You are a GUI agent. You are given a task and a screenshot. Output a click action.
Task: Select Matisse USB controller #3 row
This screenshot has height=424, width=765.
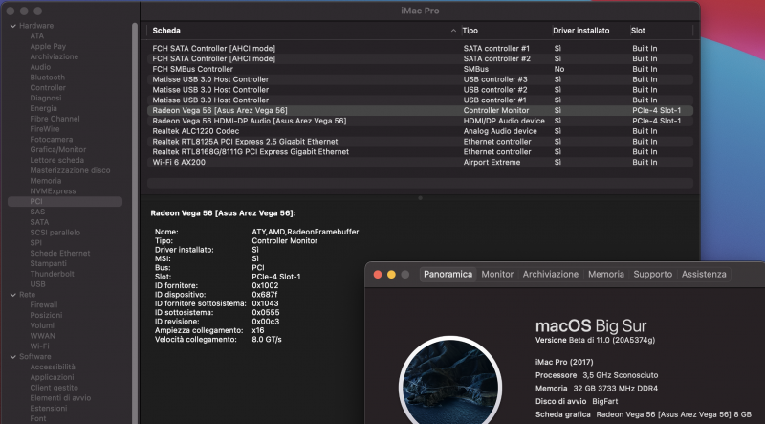tap(420, 79)
